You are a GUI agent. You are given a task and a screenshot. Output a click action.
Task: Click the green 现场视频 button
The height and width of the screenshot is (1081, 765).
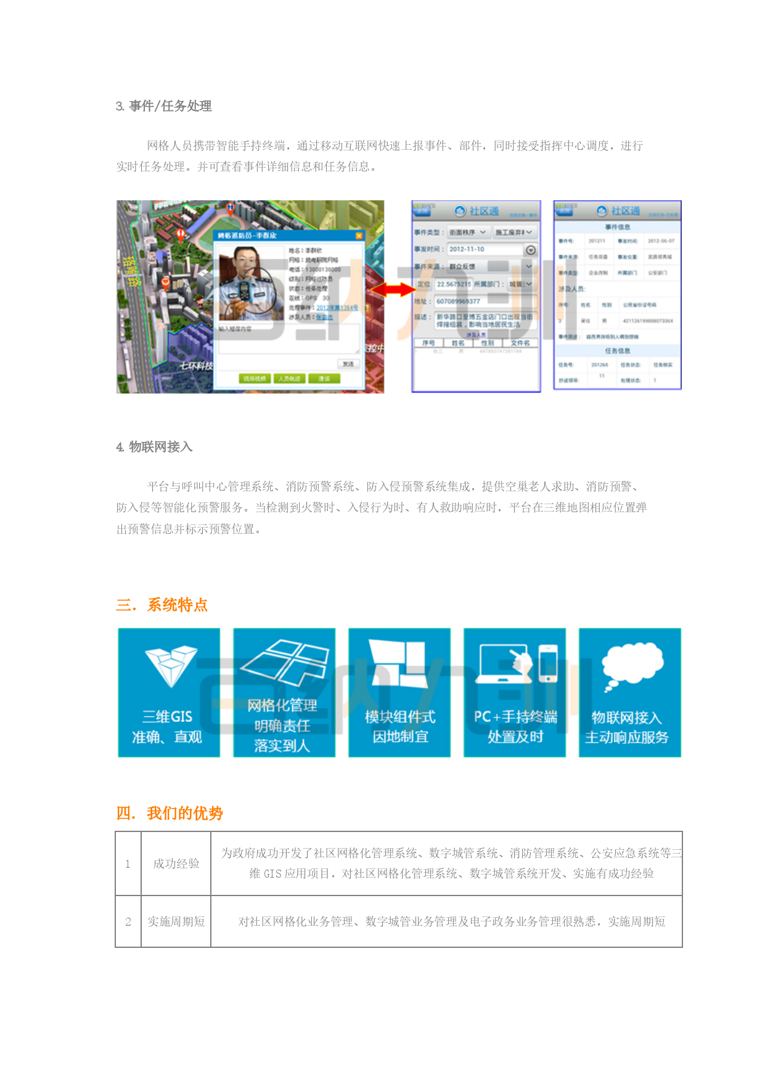click(255, 378)
